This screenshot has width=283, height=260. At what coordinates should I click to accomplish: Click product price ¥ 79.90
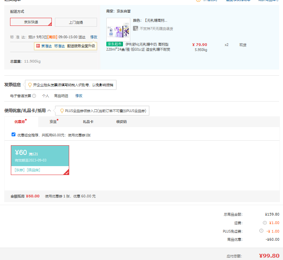[199, 44]
